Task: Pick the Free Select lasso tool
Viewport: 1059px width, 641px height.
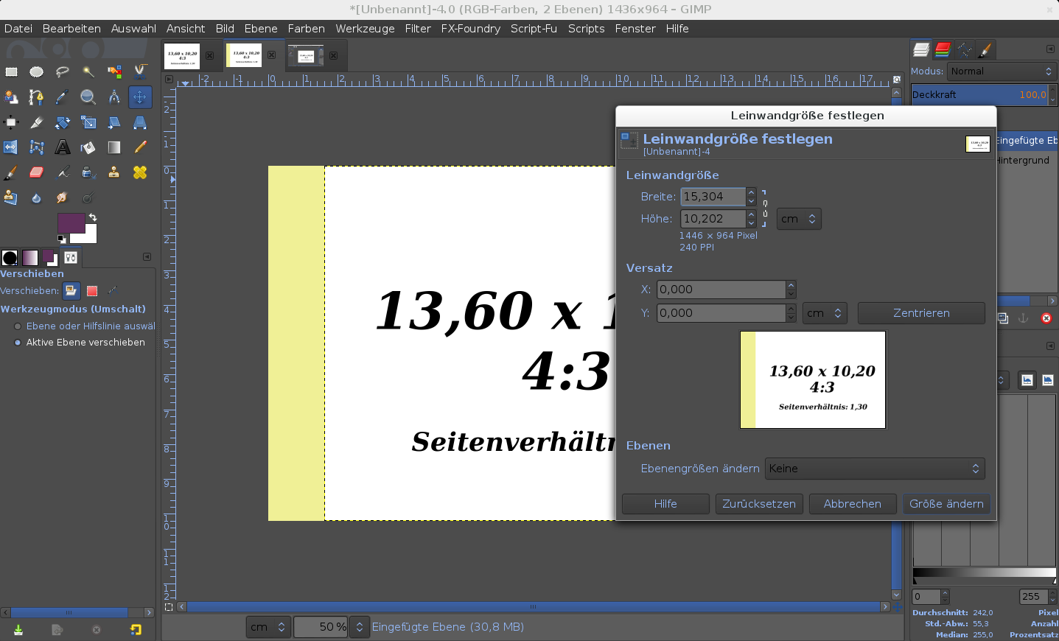Action: point(63,71)
